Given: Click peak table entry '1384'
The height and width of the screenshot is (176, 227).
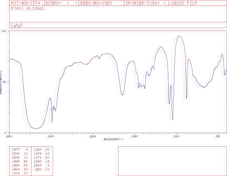Looking at the screenshot, I should [x=38, y=150].
